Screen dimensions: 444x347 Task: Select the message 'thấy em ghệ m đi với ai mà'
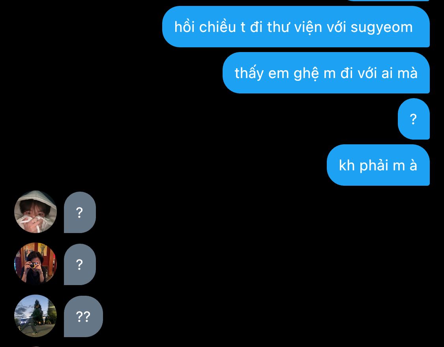tap(326, 73)
